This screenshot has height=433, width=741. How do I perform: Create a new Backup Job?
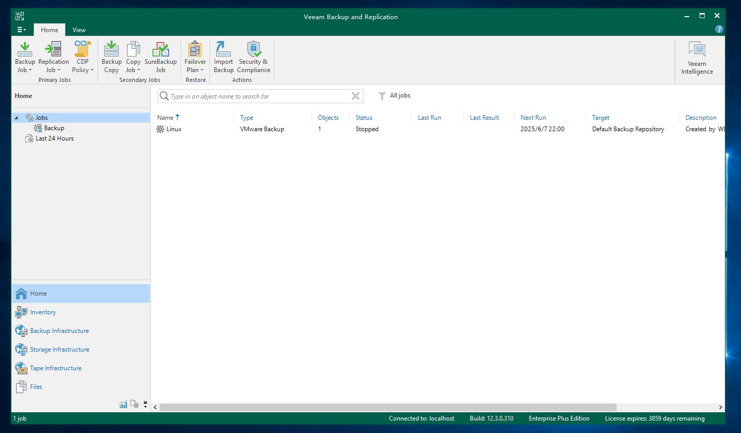pyautogui.click(x=25, y=57)
